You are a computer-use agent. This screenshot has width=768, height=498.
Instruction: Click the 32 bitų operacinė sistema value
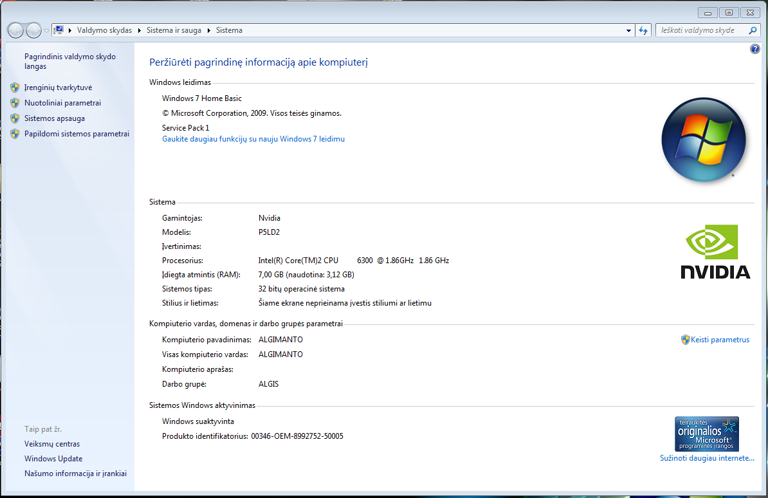[x=301, y=289]
